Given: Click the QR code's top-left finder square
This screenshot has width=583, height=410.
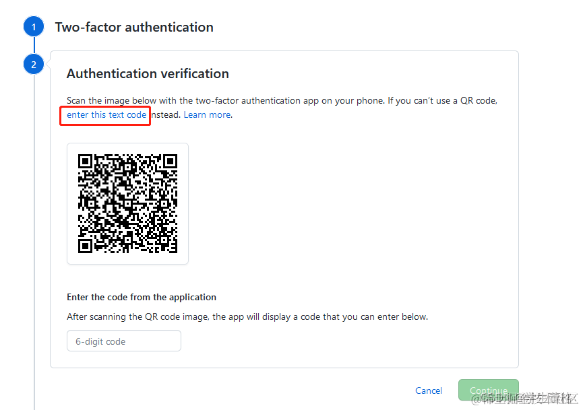Looking at the screenshot, I should [85, 161].
